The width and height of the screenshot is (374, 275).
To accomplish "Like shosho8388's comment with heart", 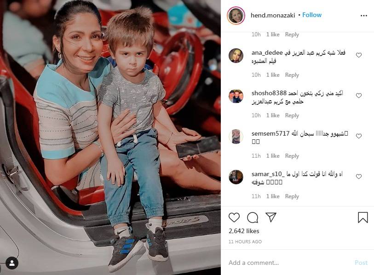I will coord(359,96).
